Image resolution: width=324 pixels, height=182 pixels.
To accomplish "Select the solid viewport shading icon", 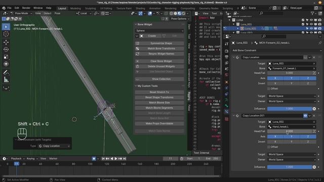I will tap(175, 14).
